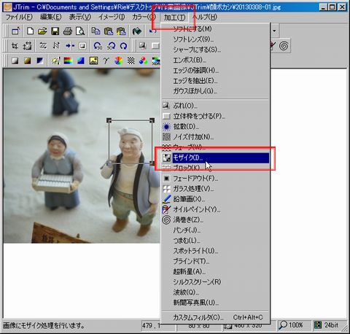
Task: Click the vertical flip arrows icon
Action: point(56,46)
